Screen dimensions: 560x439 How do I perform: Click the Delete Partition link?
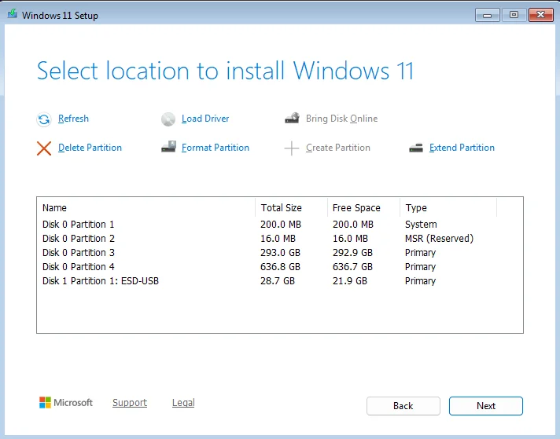coord(90,148)
